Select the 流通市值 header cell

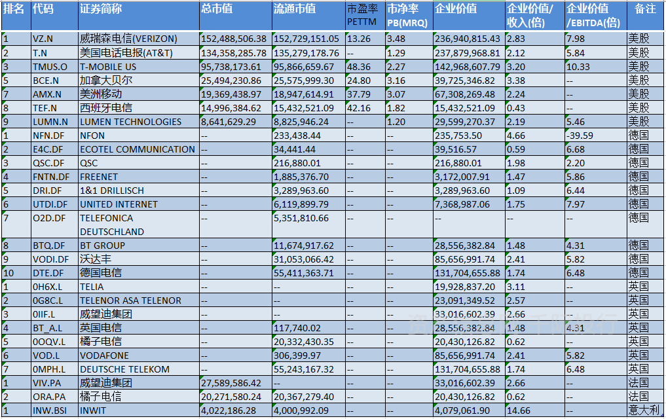pyautogui.click(x=309, y=16)
